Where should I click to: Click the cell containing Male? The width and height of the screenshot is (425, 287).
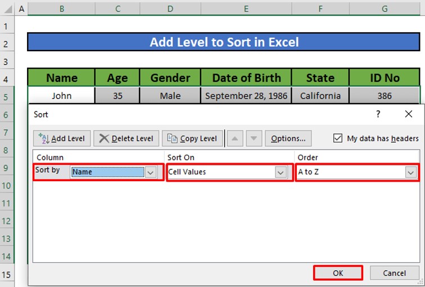point(170,96)
